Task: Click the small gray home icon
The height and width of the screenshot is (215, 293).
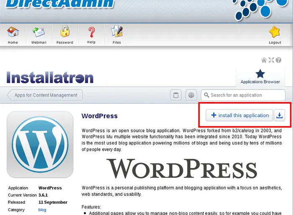Action: 264,60
